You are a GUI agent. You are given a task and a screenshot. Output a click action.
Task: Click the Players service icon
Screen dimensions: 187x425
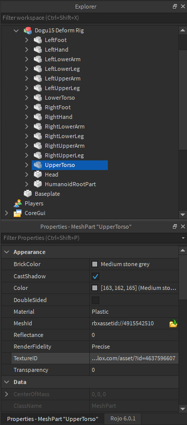[x=18, y=203]
